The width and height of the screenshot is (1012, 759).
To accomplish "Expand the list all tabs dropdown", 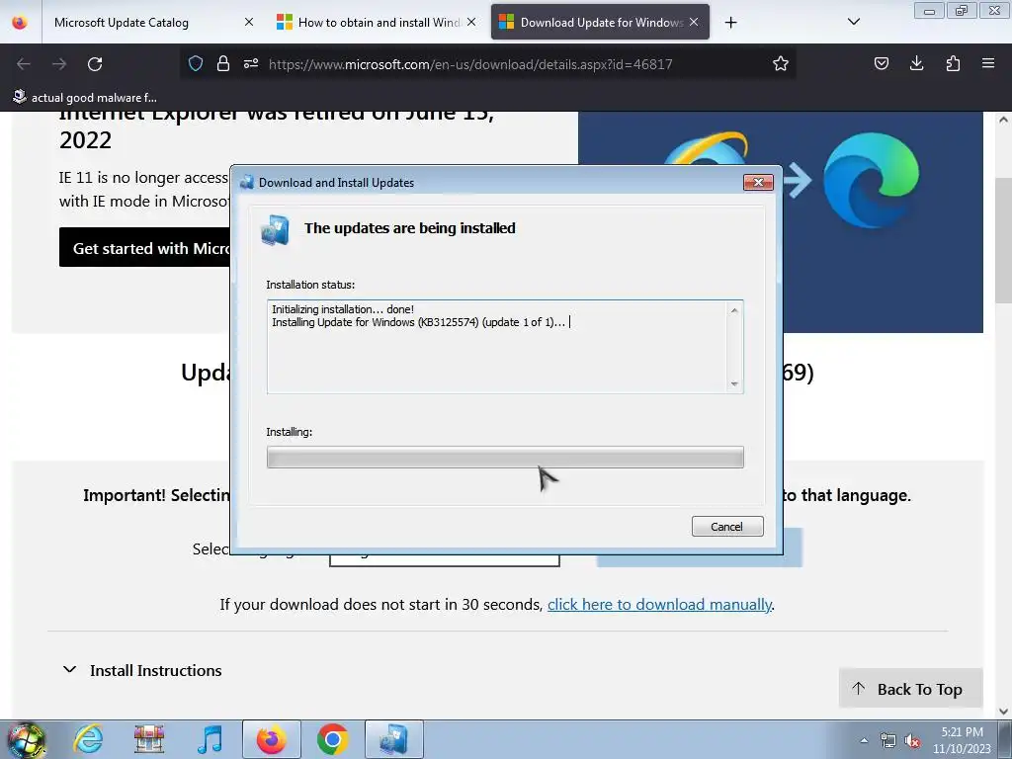I will click(853, 22).
